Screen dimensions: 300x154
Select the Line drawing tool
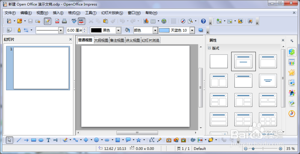click(x=19, y=140)
